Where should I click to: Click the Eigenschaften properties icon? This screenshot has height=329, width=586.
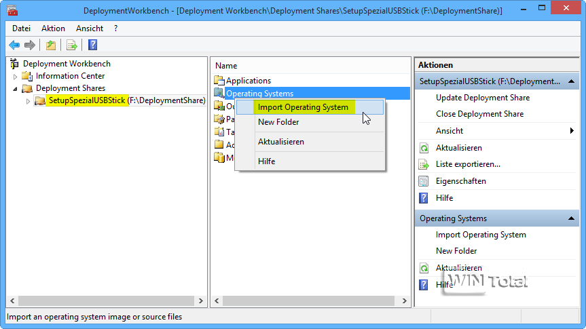(x=424, y=181)
